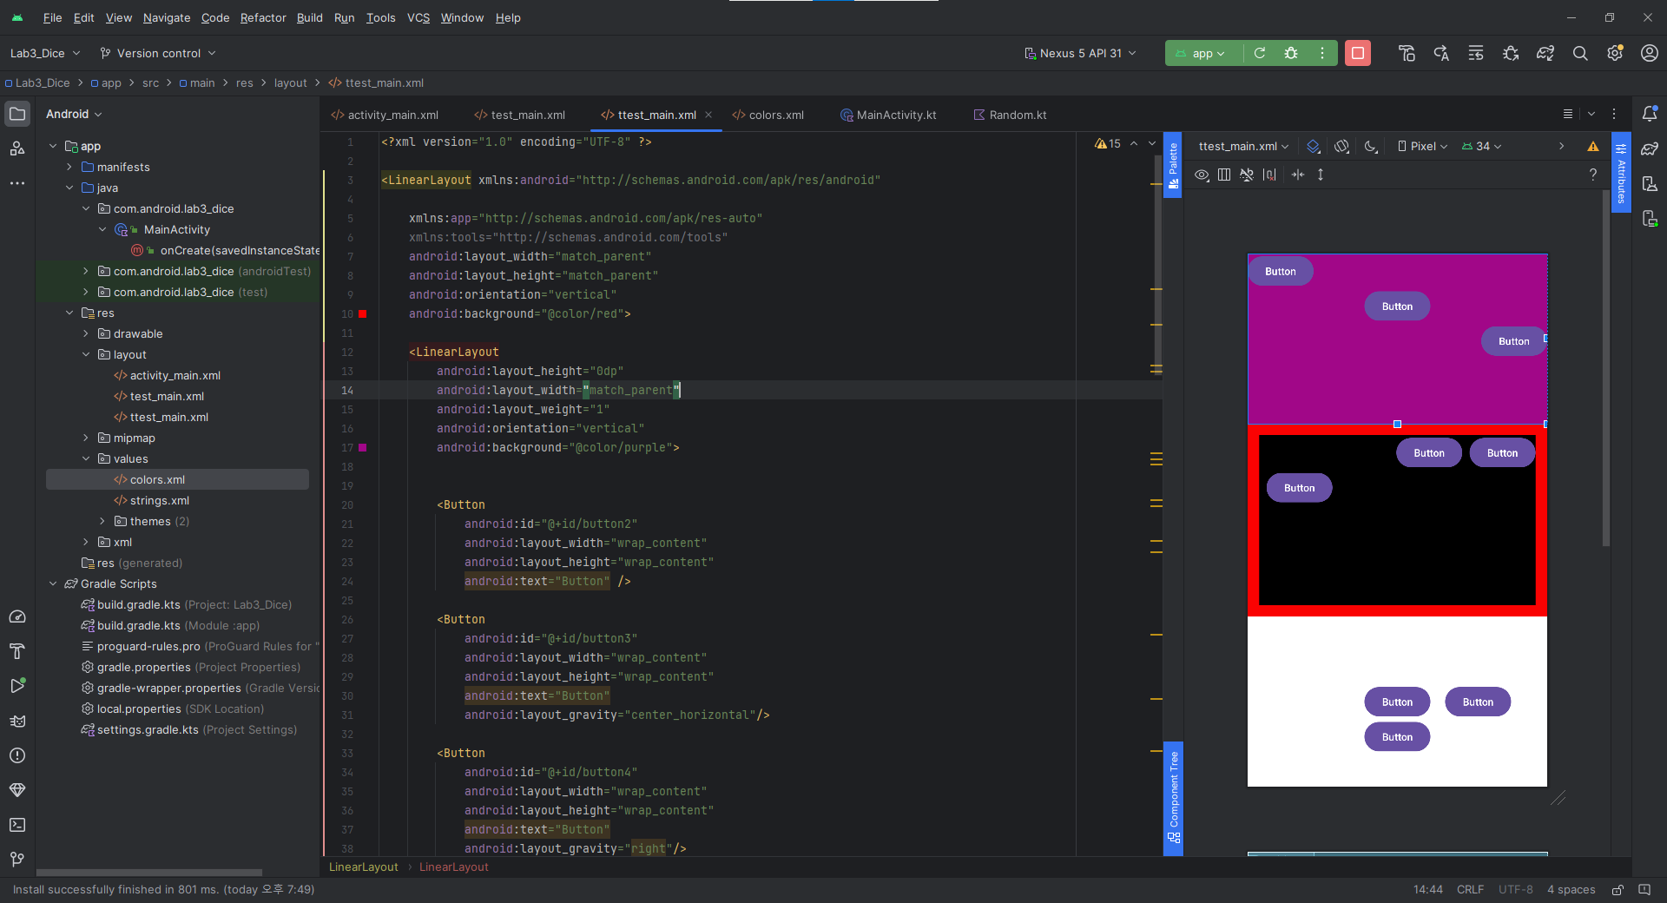
Task: Click the Build hammer icon in the toolbar
Action: coord(1407,53)
